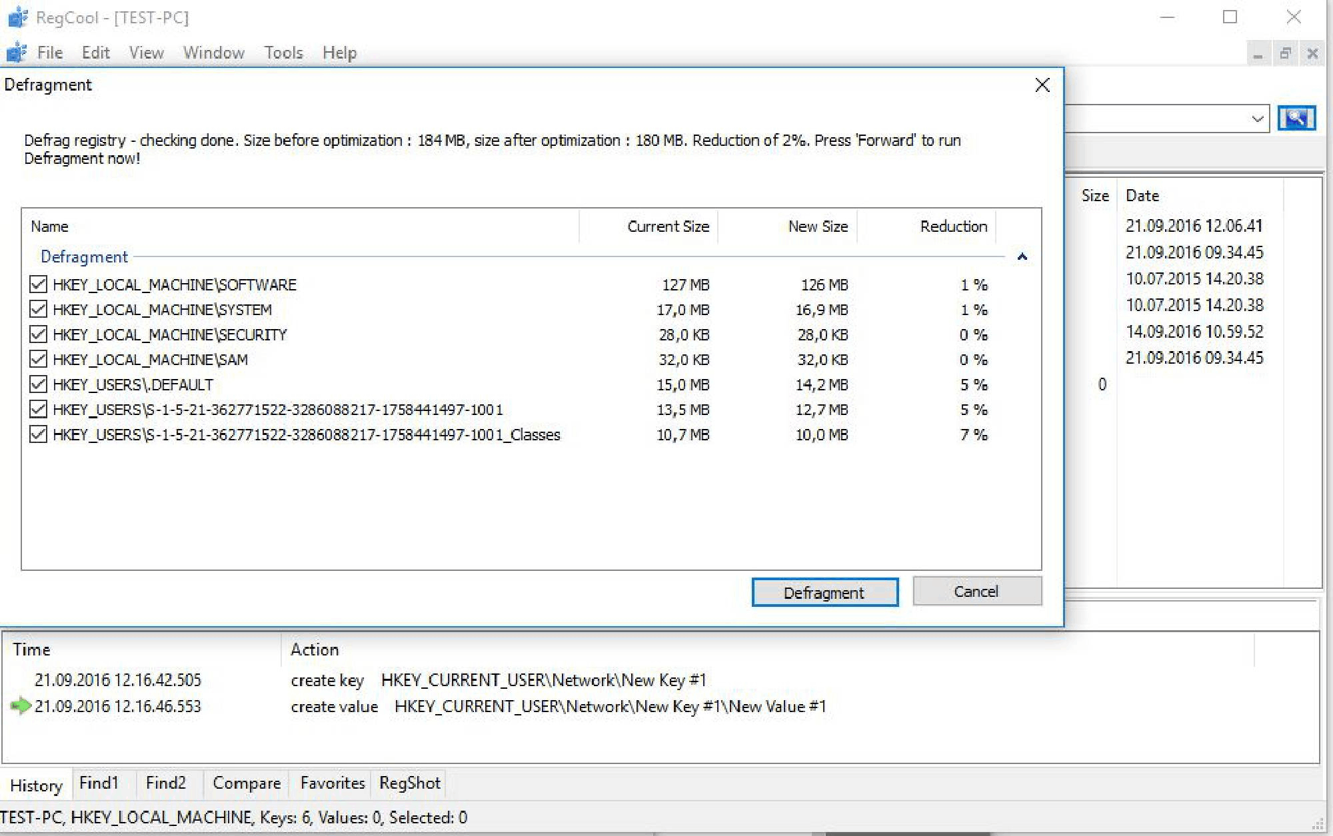This screenshot has height=836, width=1333.
Task: Click the RegCool app icon in menu bar
Action: [x=16, y=53]
